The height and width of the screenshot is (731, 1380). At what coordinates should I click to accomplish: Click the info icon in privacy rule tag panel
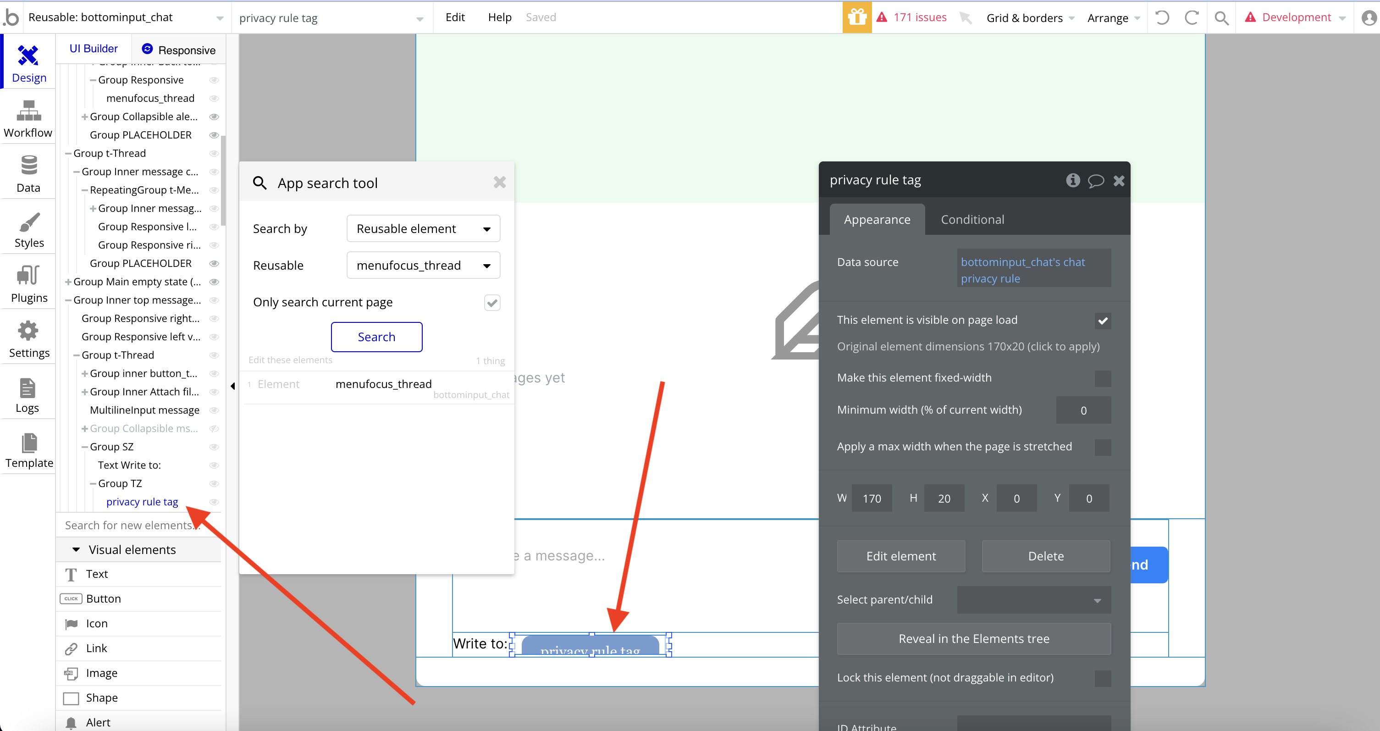tap(1072, 180)
